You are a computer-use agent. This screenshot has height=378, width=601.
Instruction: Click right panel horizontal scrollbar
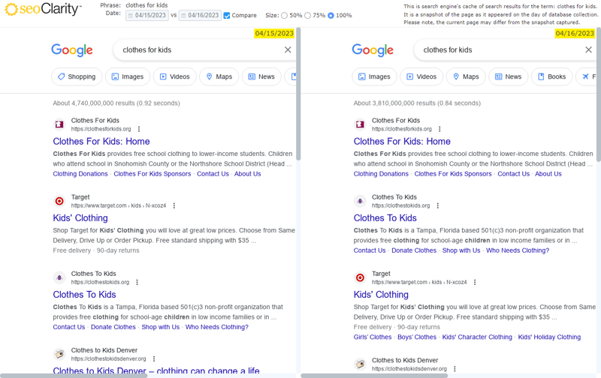(x=374, y=376)
